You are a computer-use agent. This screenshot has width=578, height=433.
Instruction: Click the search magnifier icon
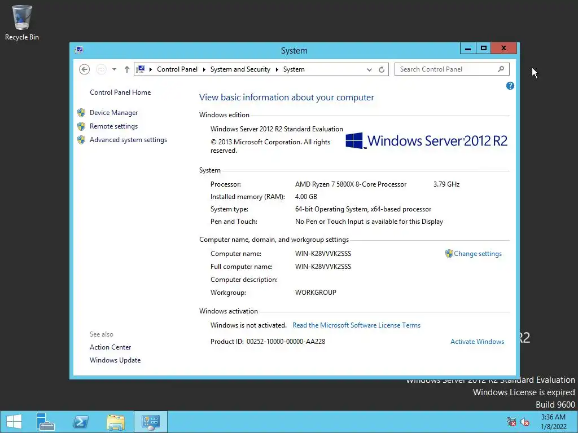(501, 69)
